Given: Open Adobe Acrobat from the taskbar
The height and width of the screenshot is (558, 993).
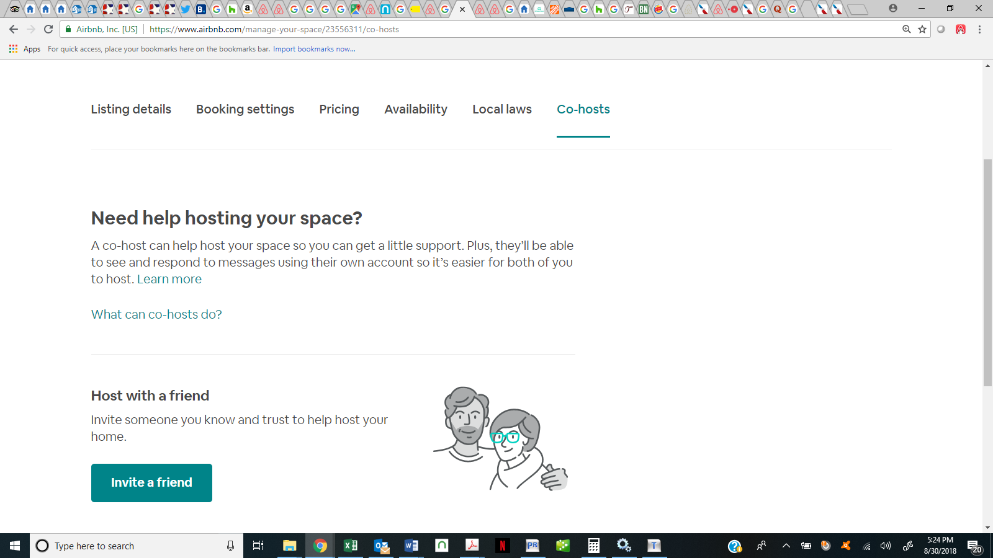Looking at the screenshot, I should [x=472, y=546].
